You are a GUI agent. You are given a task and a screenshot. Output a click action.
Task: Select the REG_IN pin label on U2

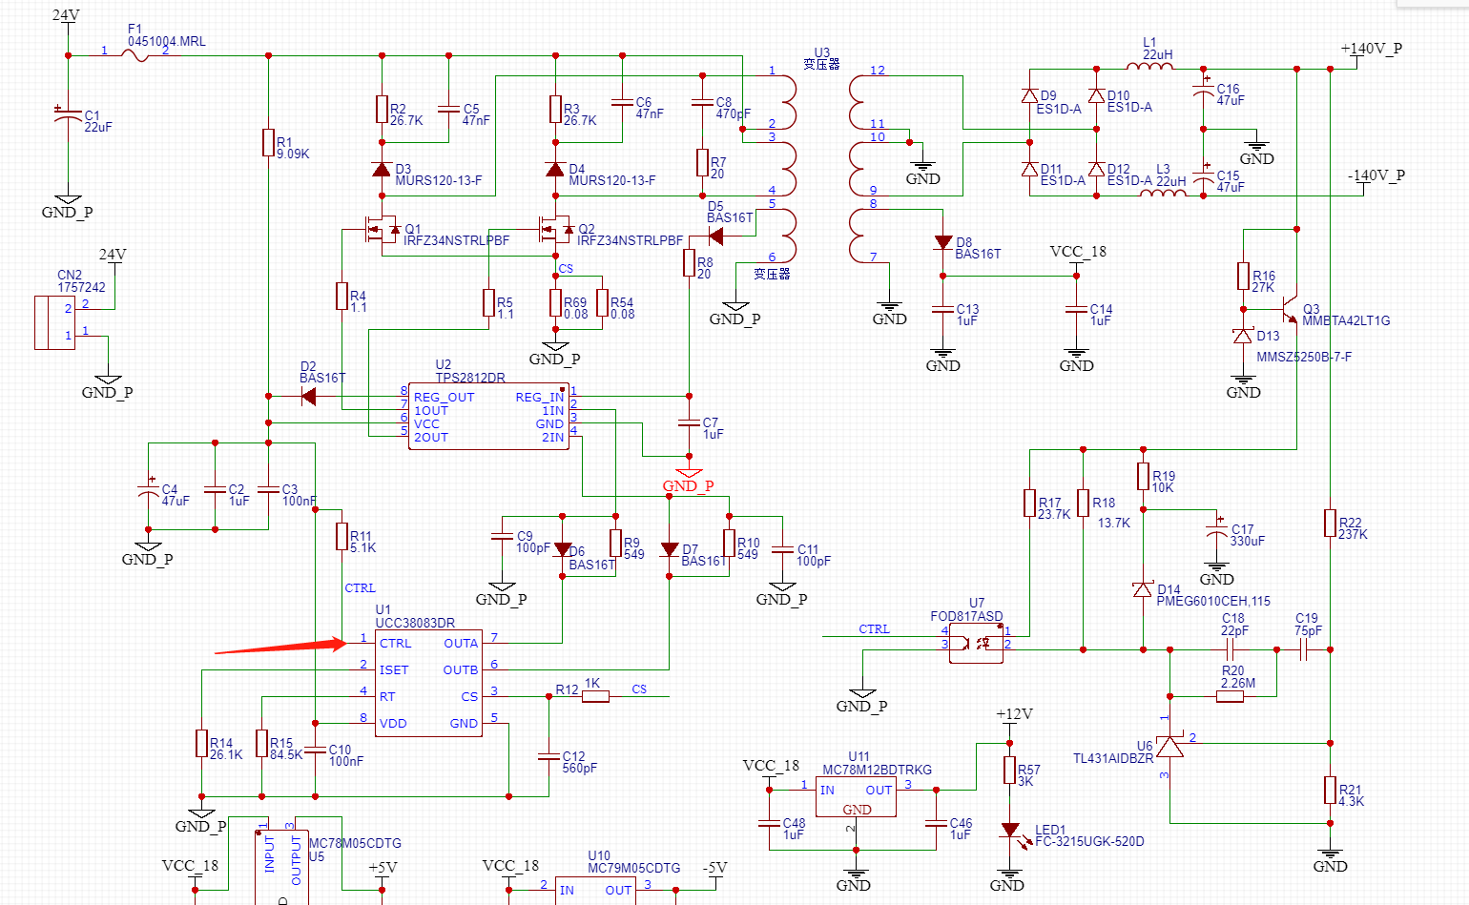coord(540,398)
